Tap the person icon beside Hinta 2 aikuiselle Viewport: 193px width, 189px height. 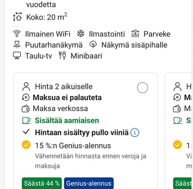tap(26, 87)
